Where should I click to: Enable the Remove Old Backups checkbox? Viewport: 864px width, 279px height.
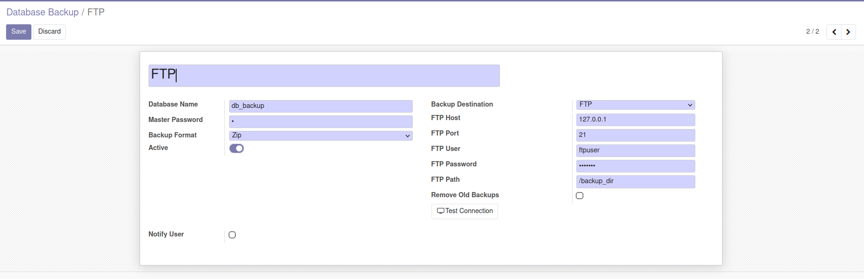(580, 196)
